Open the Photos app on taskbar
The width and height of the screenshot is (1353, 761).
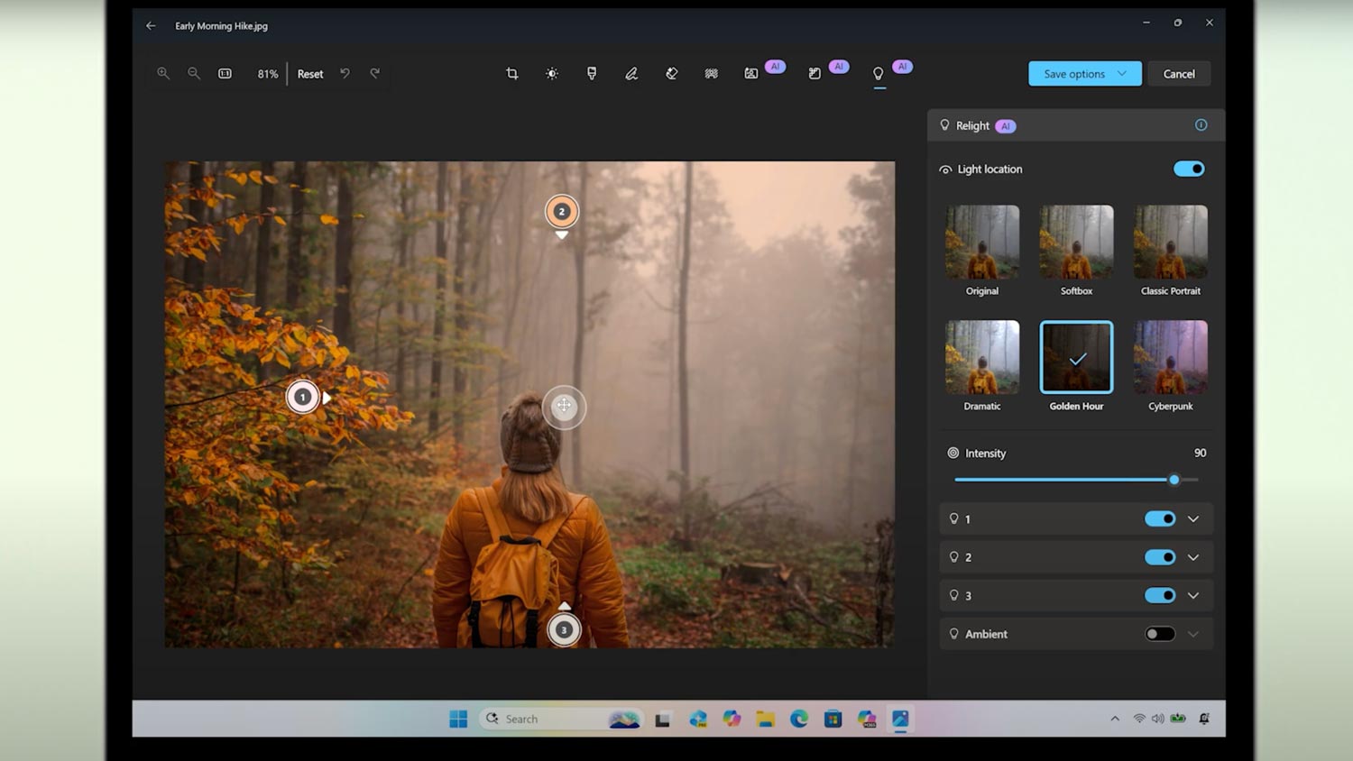(x=900, y=719)
